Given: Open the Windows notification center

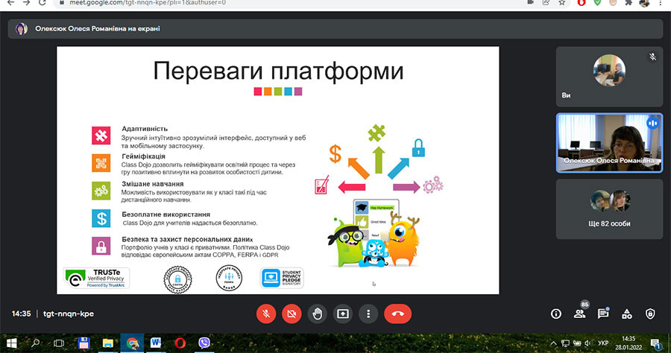Looking at the screenshot, I should pyautogui.click(x=655, y=343).
